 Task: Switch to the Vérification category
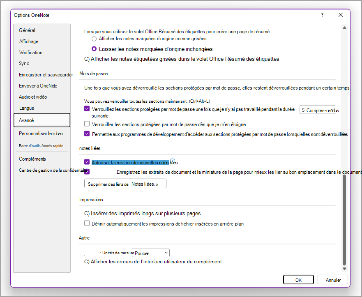pos(30,53)
